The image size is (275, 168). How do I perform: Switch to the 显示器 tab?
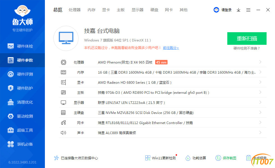tap(137, 10)
